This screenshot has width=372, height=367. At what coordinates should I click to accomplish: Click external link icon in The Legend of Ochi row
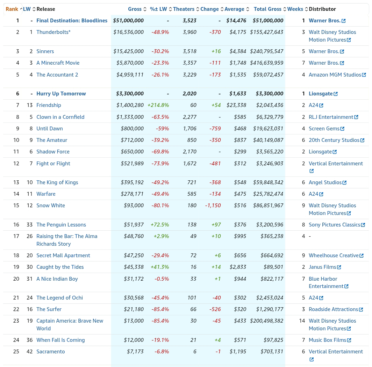[x=321, y=298]
